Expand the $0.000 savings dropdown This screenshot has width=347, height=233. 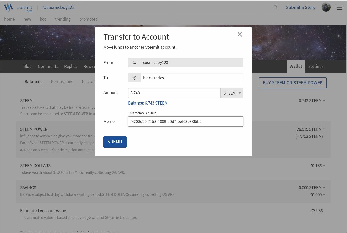click(x=324, y=195)
